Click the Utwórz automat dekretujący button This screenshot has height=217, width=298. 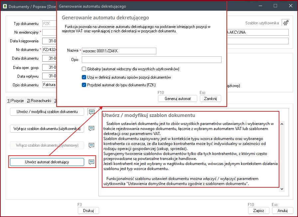(47, 162)
